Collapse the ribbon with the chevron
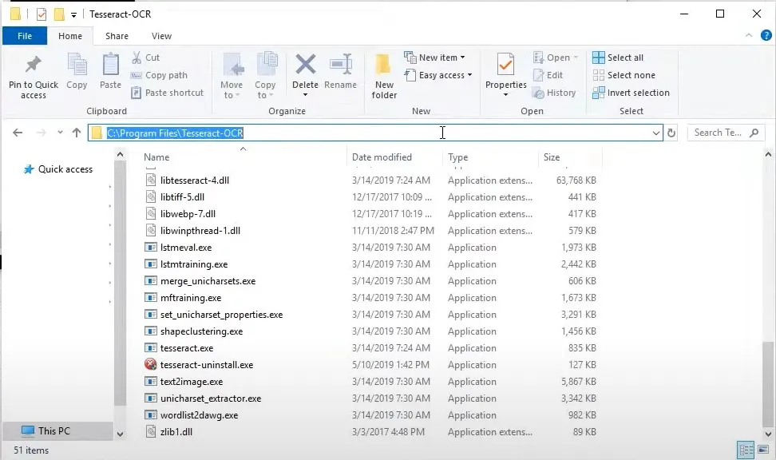The width and height of the screenshot is (776, 460). pyautogui.click(x=749, y=35)
